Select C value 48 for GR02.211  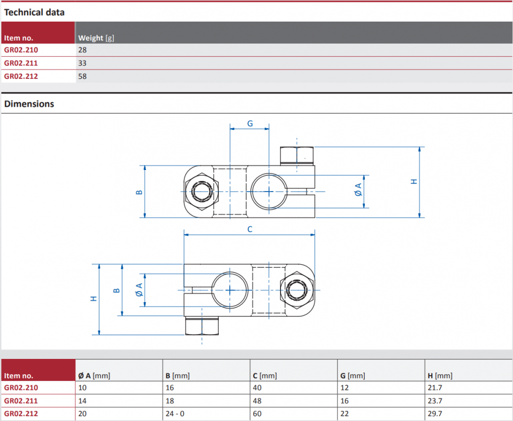click(257, 401)
